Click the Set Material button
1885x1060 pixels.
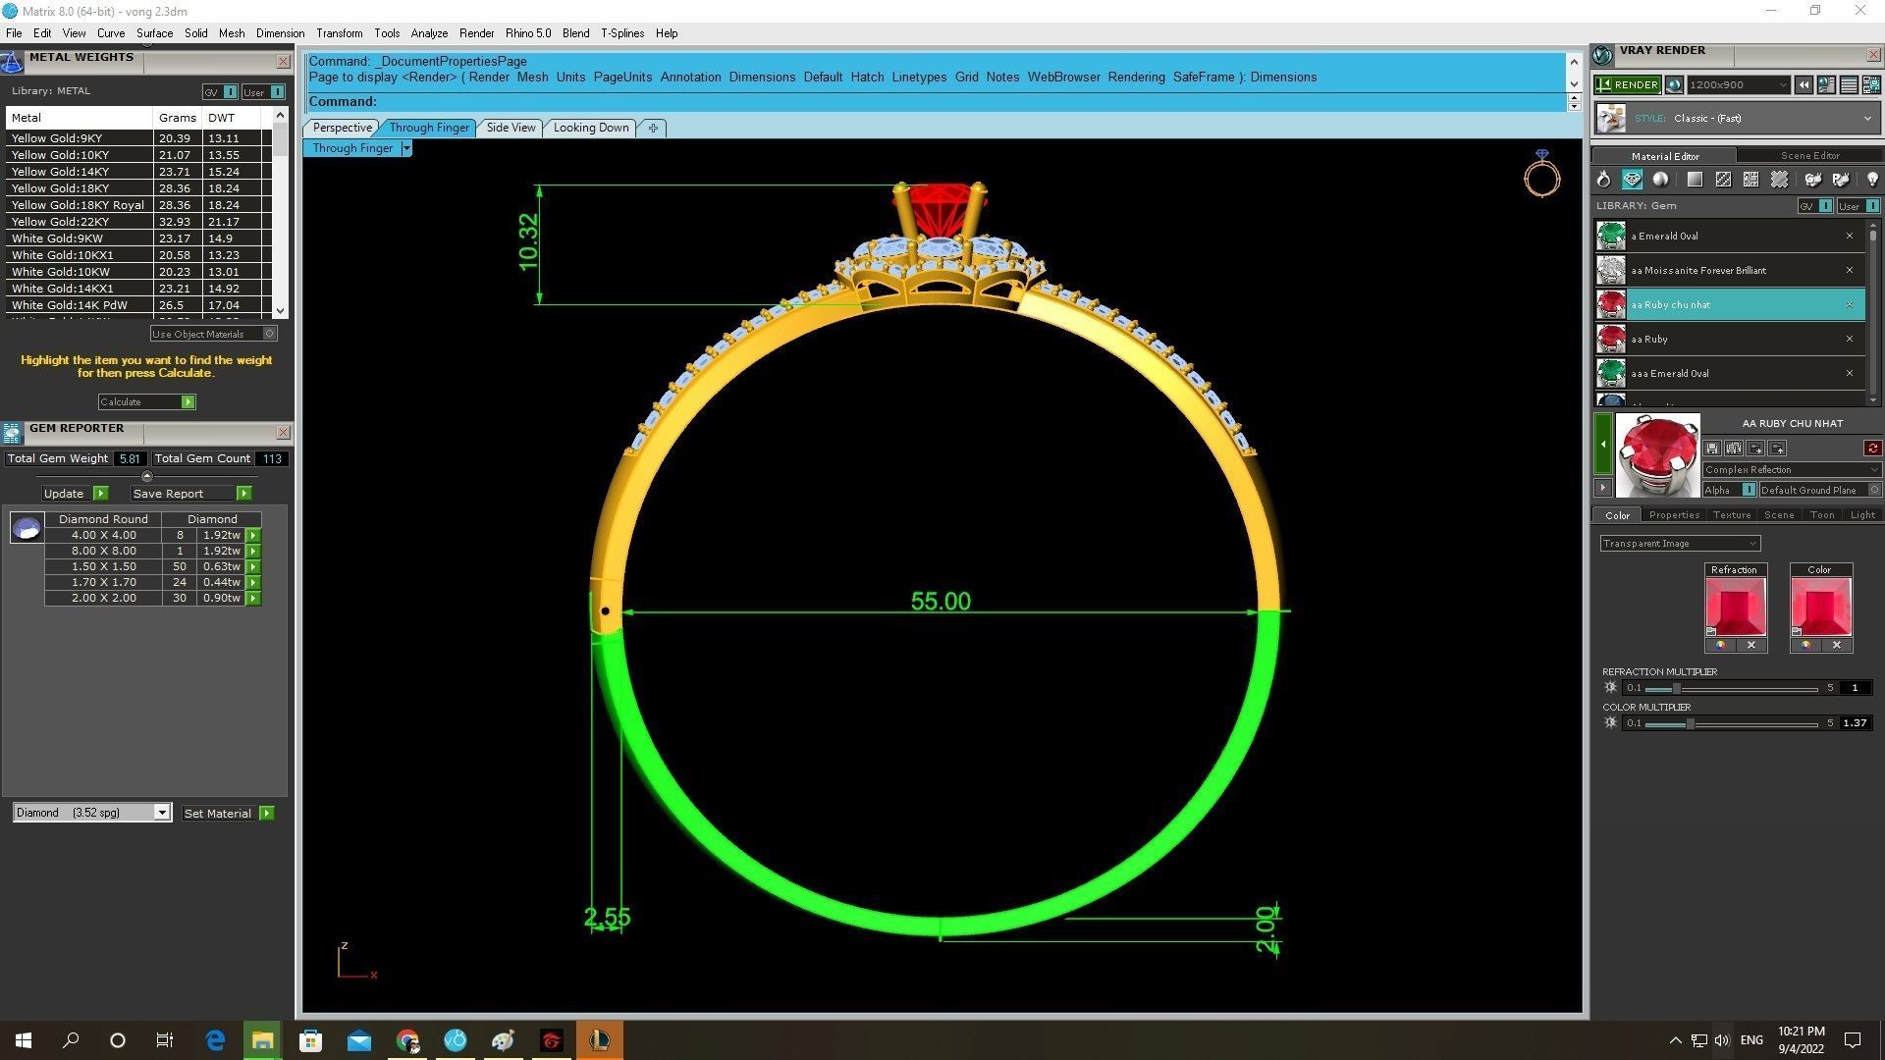[x=228, y=814]
